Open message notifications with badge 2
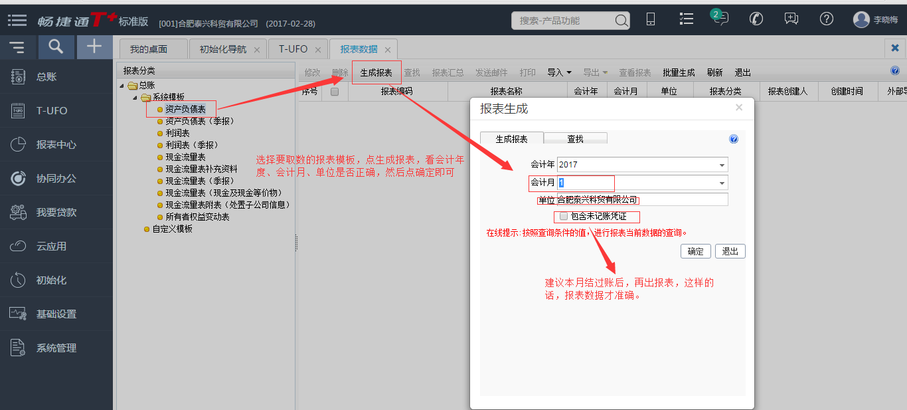Screen dimensions: 907x410 click(720, 19)
